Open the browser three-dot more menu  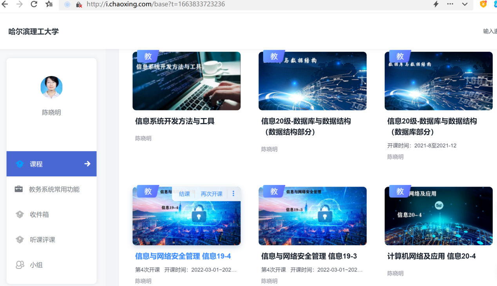(450, 4)
